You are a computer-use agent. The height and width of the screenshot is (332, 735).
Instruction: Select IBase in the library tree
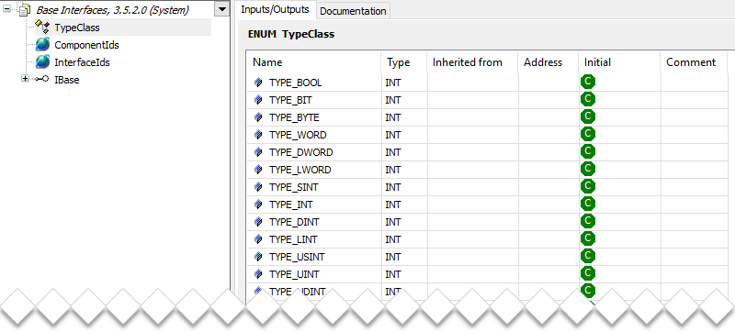(x=67, y=80)
